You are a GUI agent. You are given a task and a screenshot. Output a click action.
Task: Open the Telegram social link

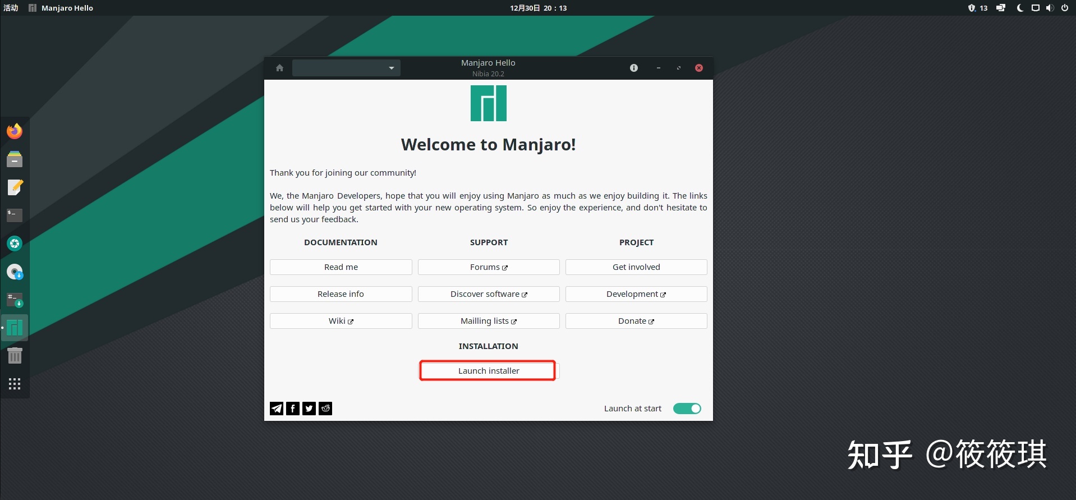coord(277,409)
